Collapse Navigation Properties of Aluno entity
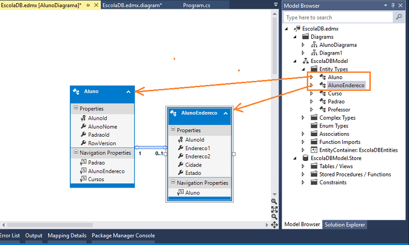 pos(75,152)
